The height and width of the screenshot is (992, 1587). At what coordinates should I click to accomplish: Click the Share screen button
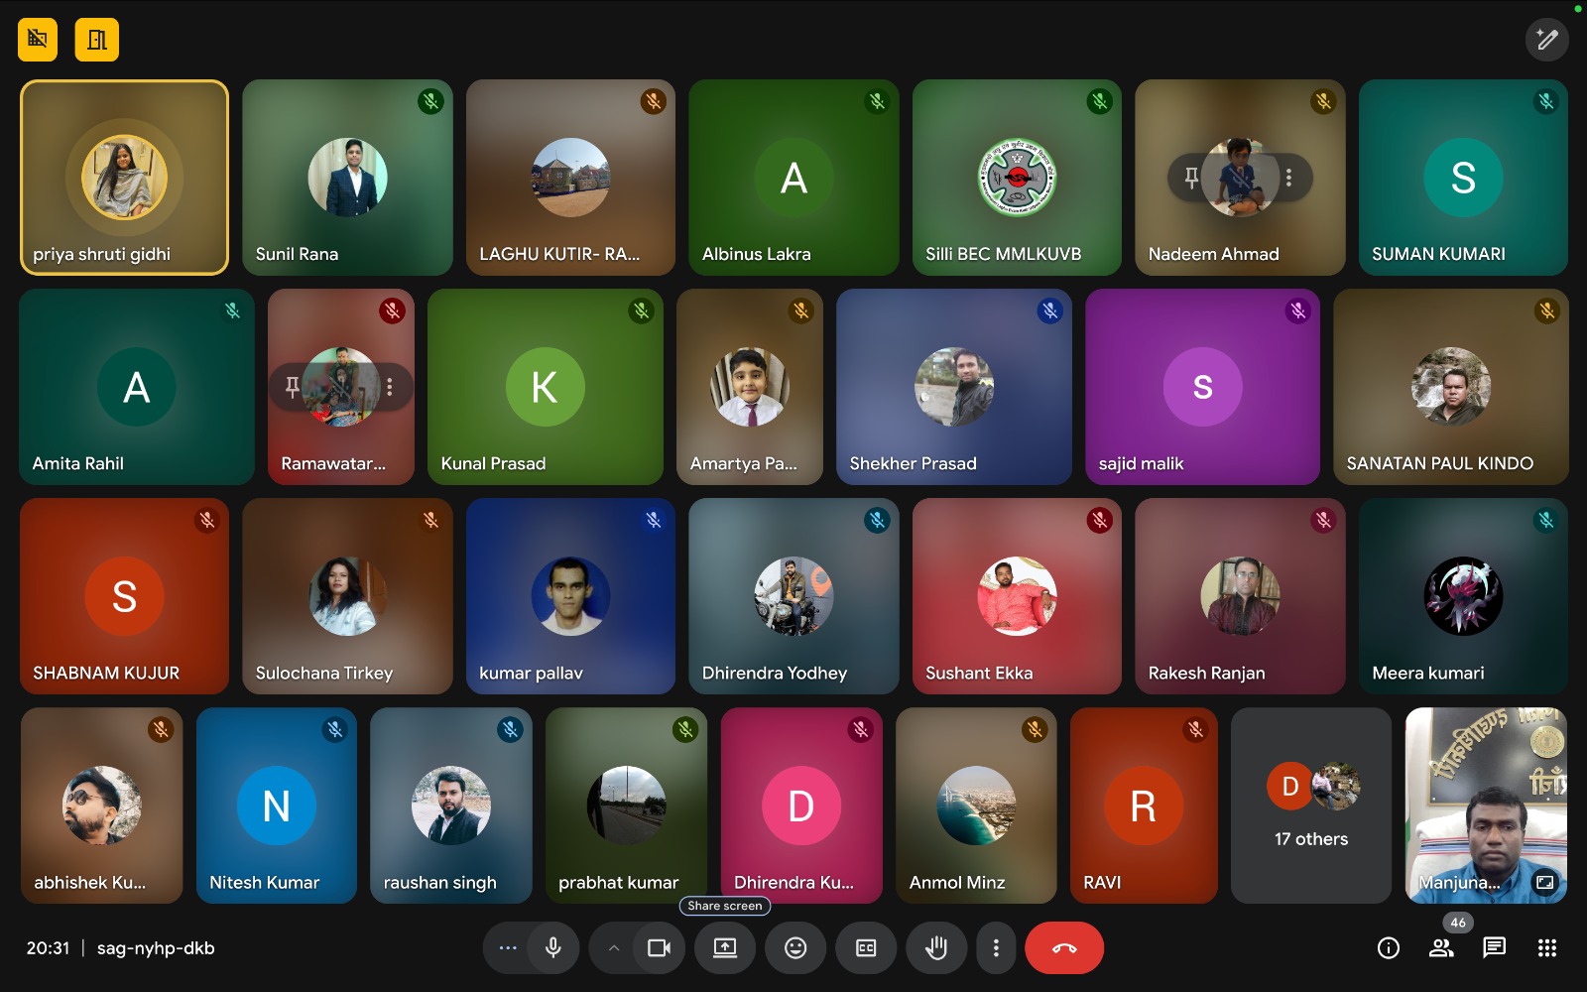coord(725,948)
